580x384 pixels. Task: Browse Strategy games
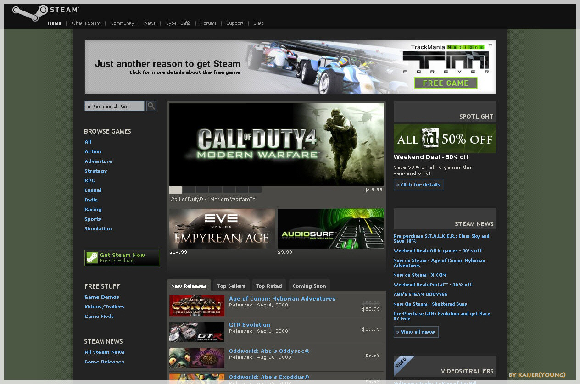tap(95, 171)
